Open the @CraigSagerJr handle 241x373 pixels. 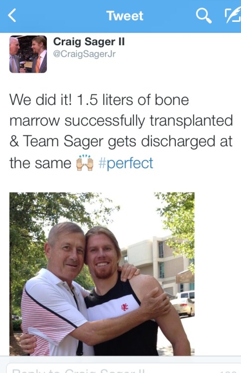84,54
